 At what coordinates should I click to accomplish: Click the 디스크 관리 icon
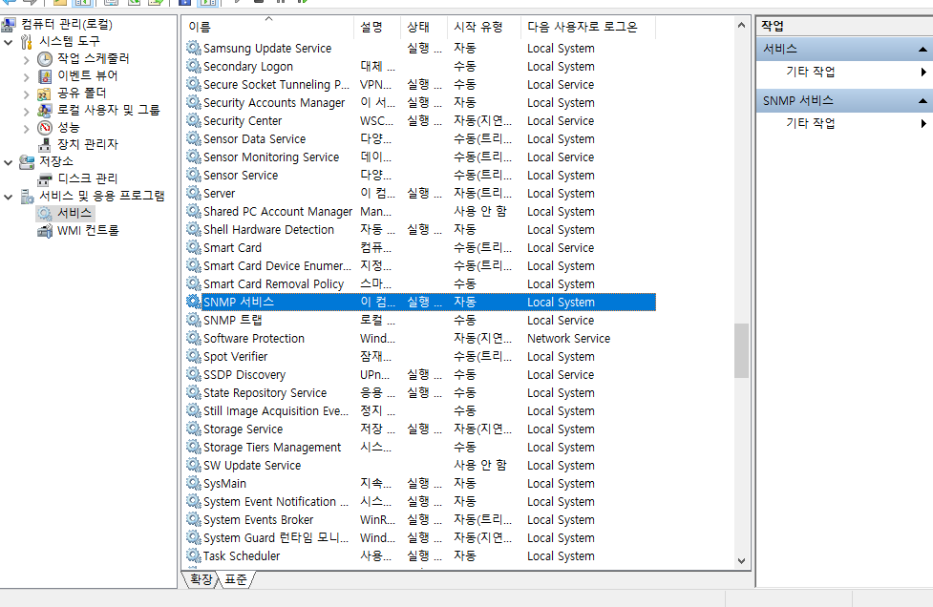[x=45, y=178]
